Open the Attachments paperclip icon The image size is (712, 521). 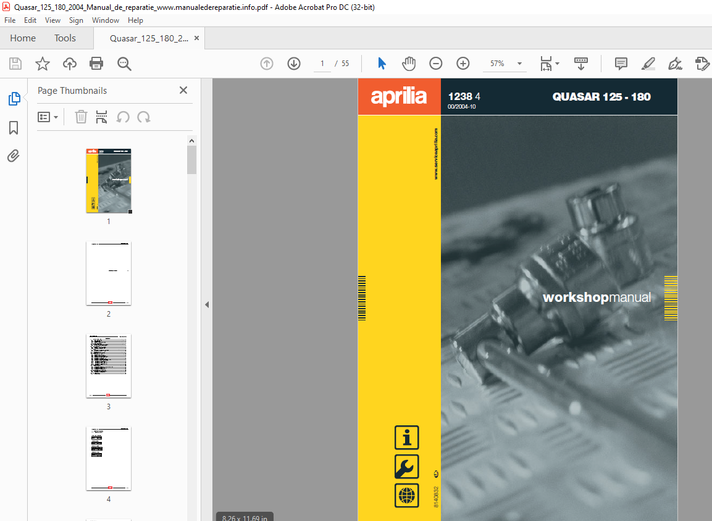14,156
